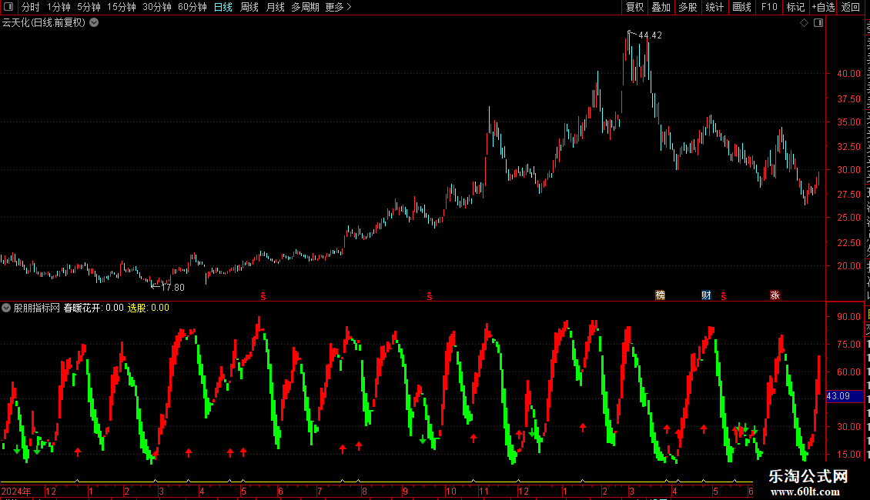Click the 2024年 date axis label
The image size is (870, 500).
pyautogui.click(x=16, y=491)
